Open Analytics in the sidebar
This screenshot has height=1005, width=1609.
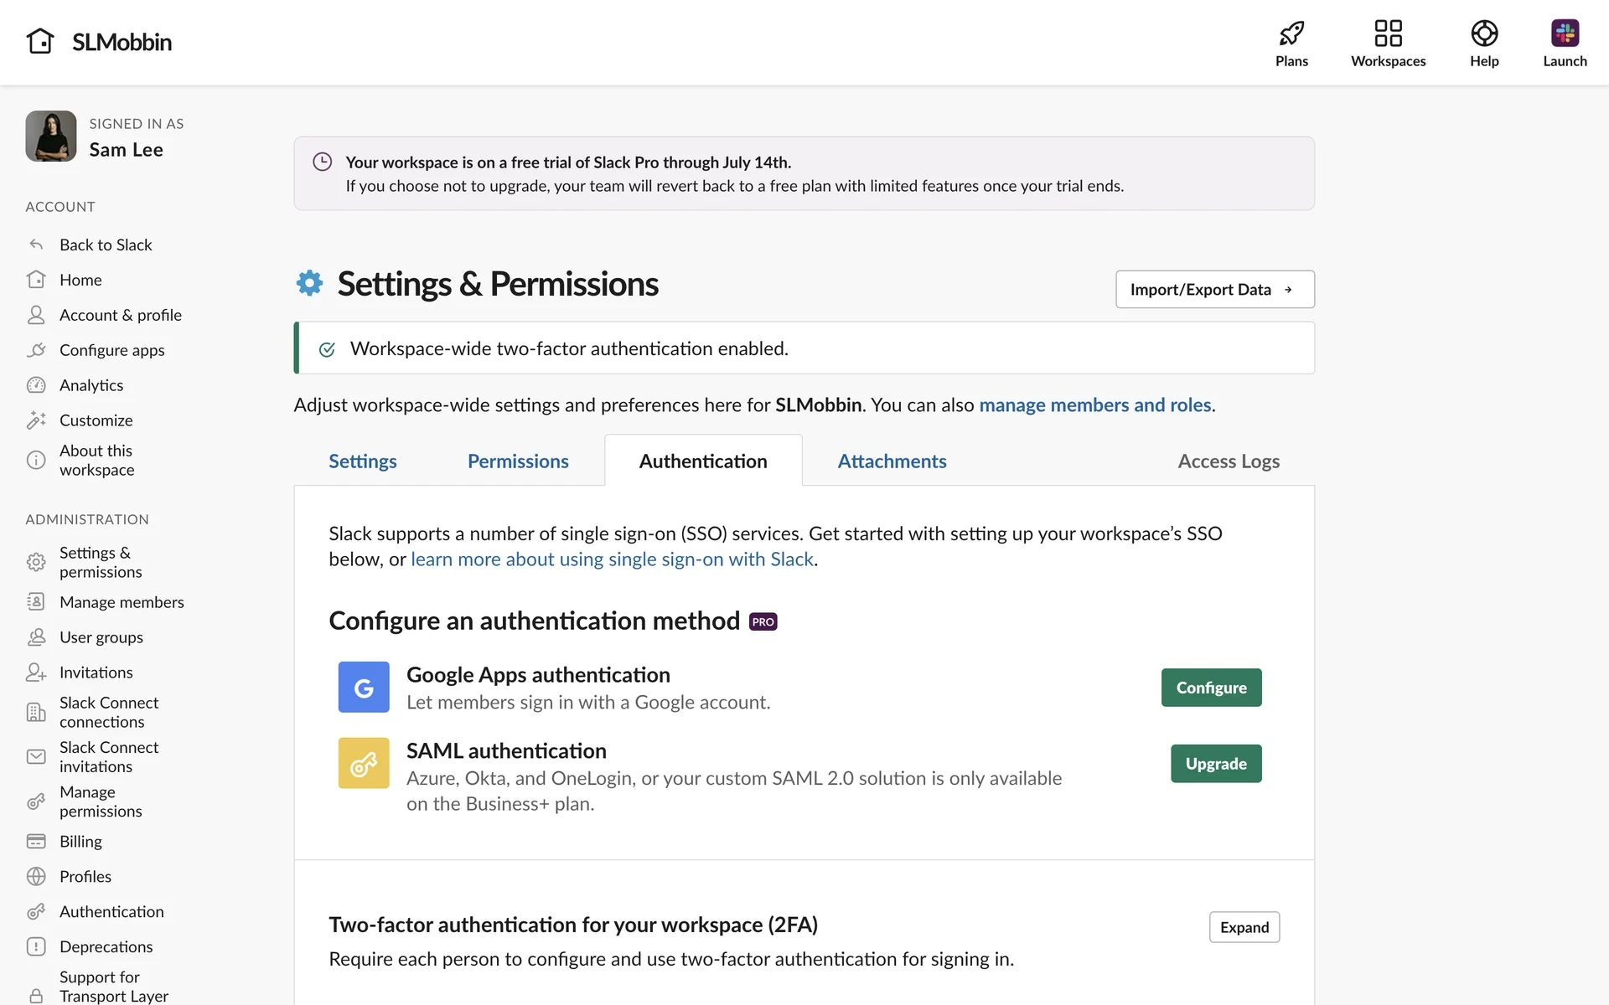tap(91, 385)
